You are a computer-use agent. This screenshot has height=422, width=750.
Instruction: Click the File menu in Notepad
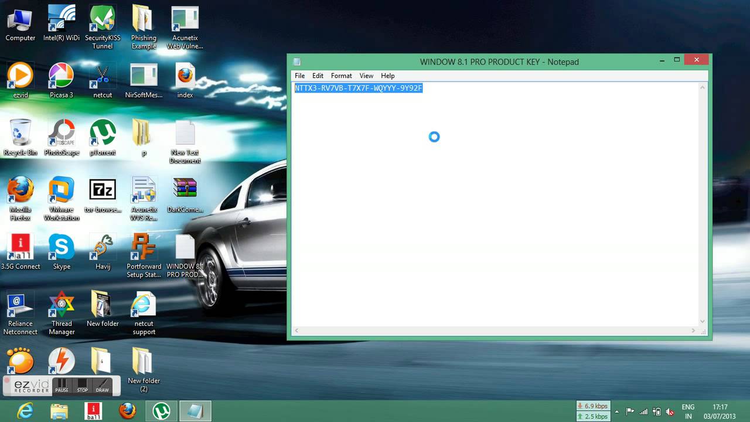point(299,76)
